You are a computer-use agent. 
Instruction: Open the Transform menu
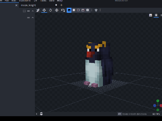pos(25,1)
